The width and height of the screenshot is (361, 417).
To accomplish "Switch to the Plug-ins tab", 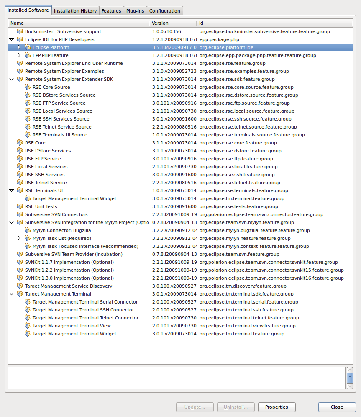I will (135, 11).
